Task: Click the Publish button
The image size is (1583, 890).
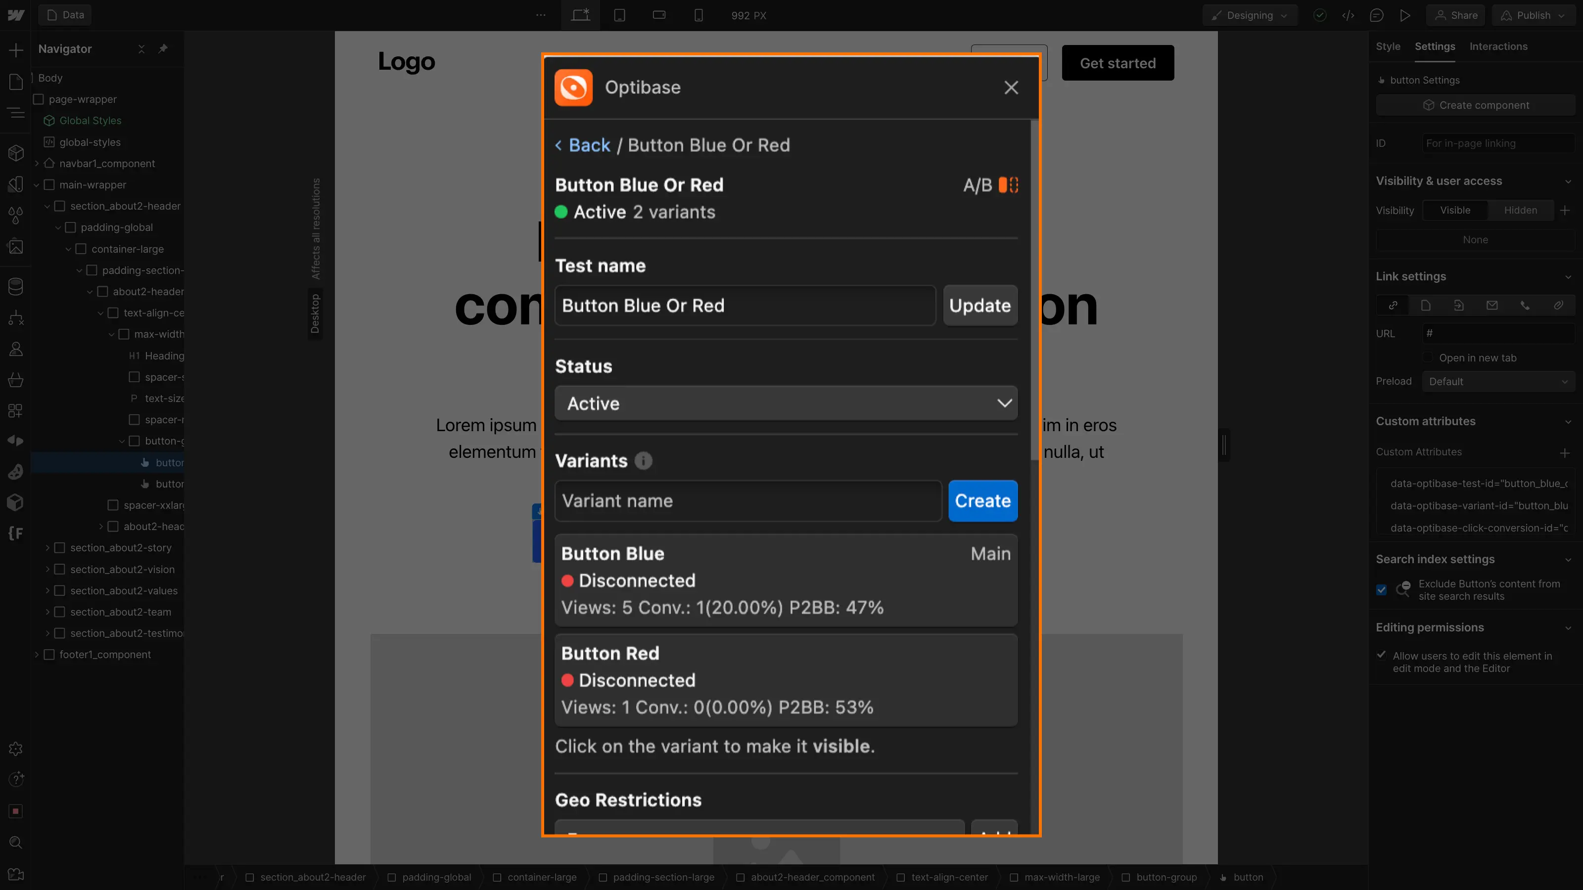Action: pyautogui.click(x=1533, y=15)
